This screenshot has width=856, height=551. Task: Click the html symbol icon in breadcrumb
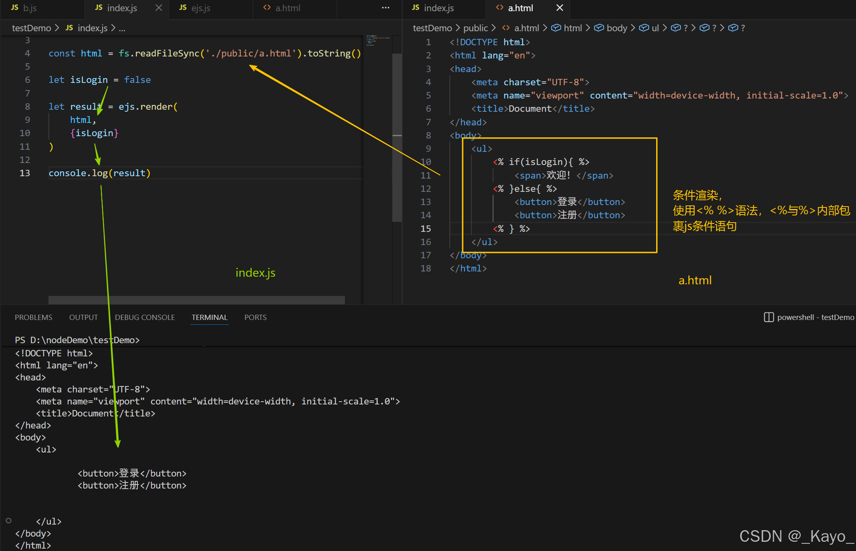coord(556,28)
